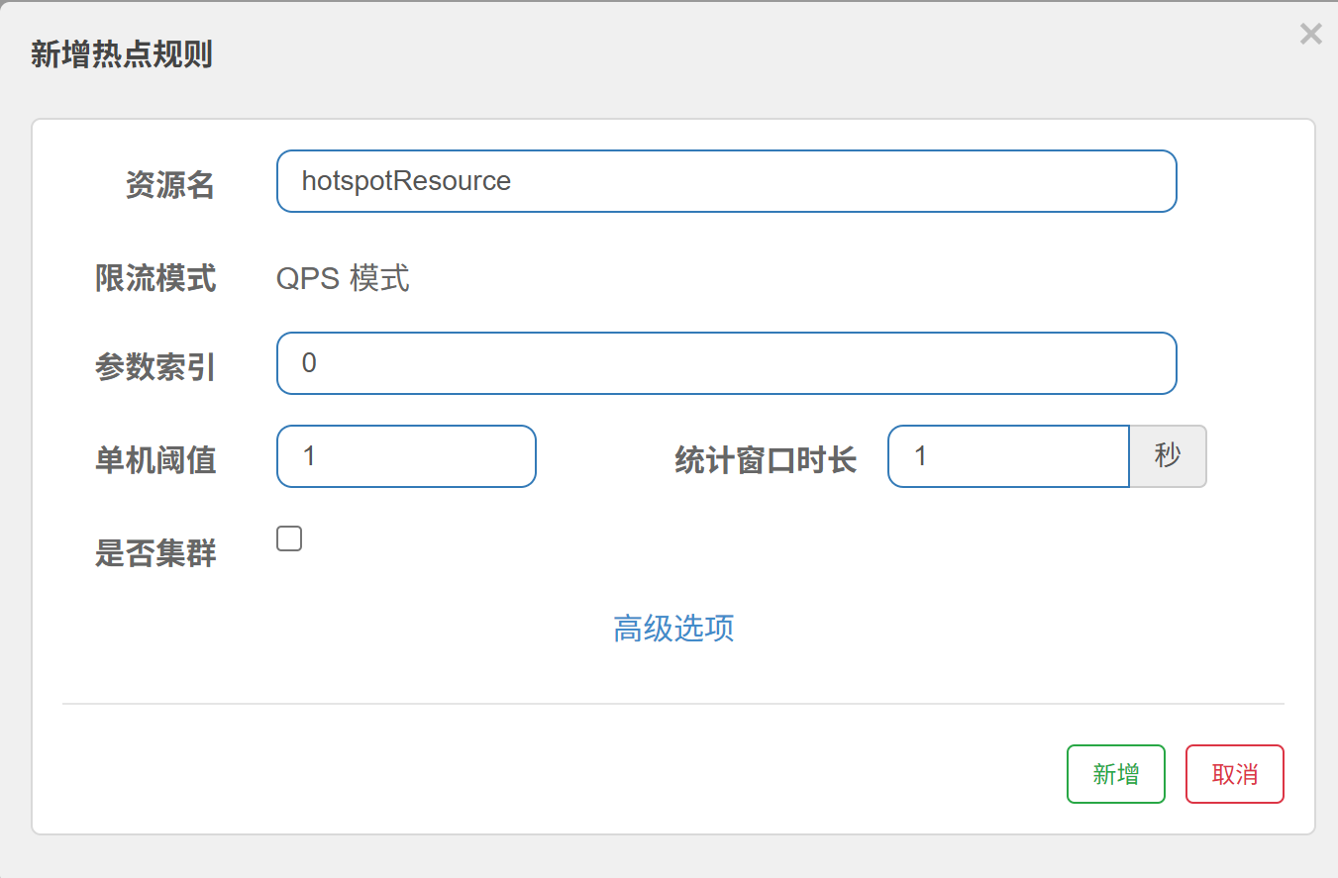Click the 统计窗口时长 label
This screenshot has height=878, width=1338.
click(x=766, y=460)
